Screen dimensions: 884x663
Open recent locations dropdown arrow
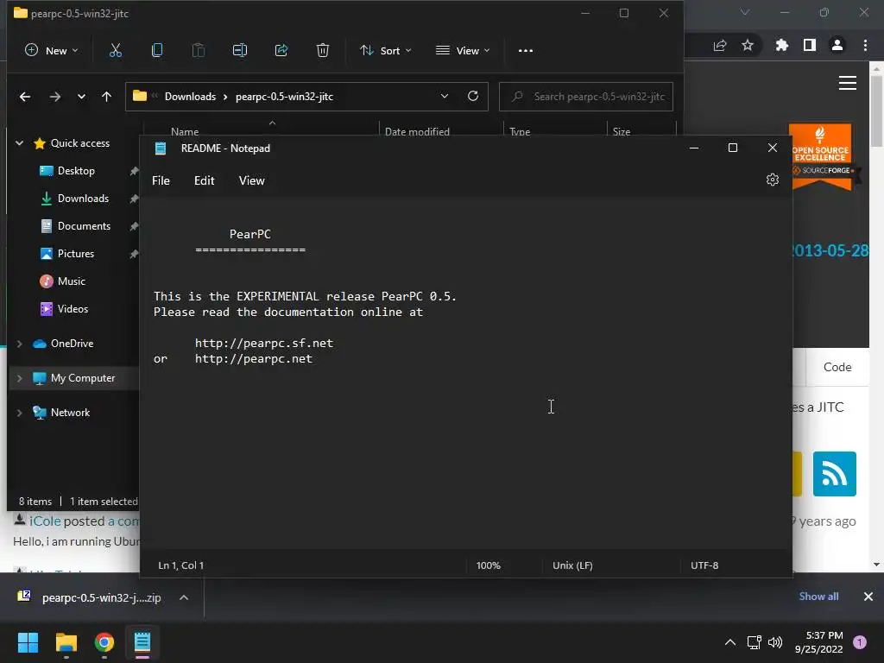pos(81,97)
